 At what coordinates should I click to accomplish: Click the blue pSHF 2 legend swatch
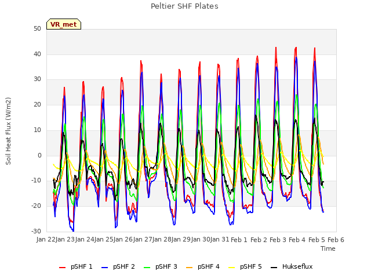tap(104, 268)
